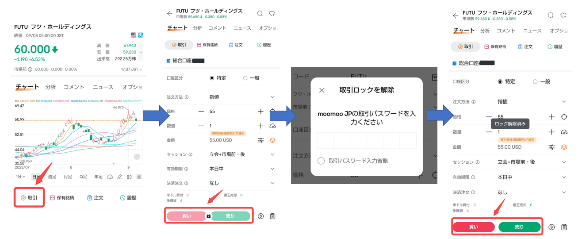586x239 pixels.
Task: Click the candlestick chart area on the quote screen
Action: 78,134
